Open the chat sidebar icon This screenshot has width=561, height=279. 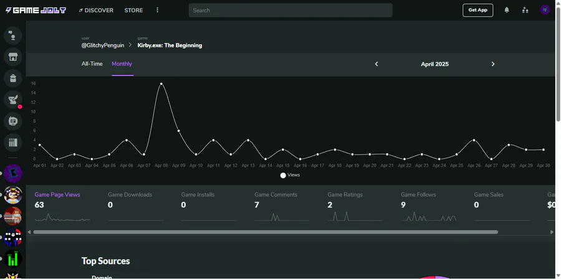[x=13, y=35]
